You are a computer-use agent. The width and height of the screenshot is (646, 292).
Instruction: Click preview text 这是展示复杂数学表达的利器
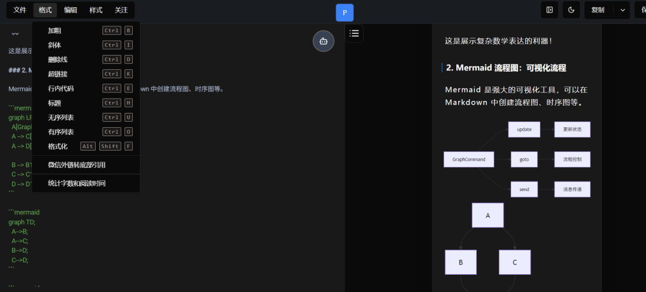(x=498, y=41)
